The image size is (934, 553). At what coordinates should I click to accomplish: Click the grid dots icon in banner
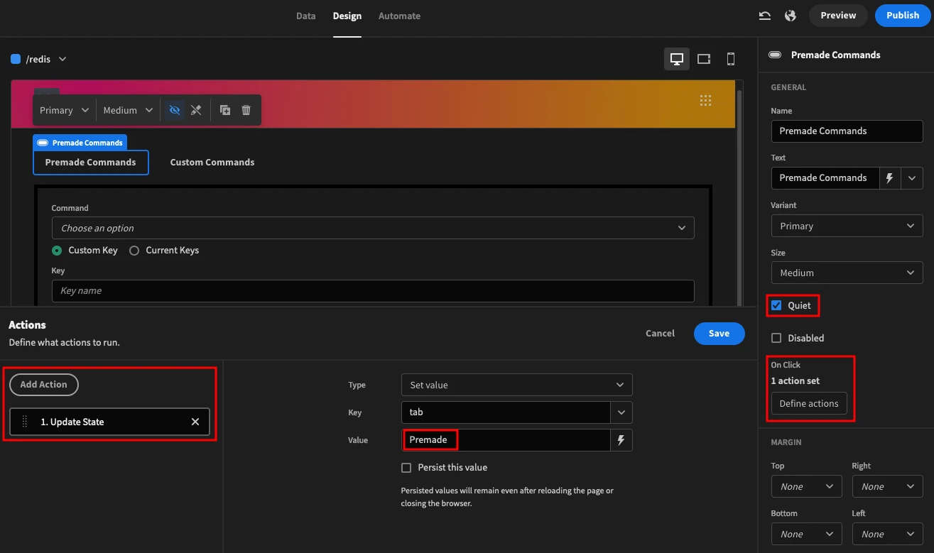pyautogui.click(x=705, y=100)
